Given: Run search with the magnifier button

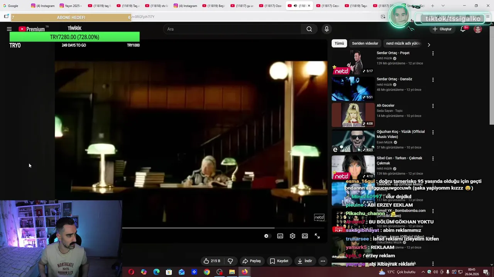Looking at the screenshot, I should click(309, 29).
